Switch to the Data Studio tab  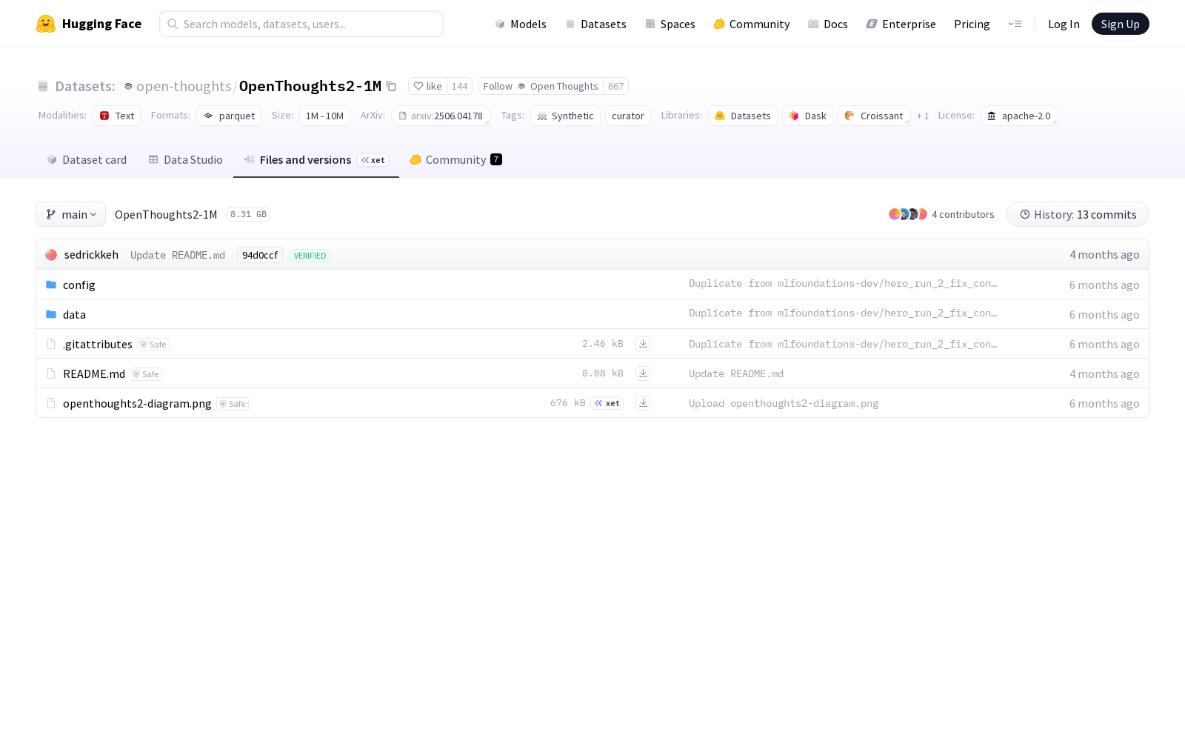point(185,159)
